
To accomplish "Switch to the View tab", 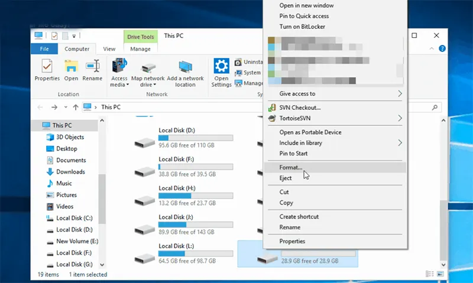I will click(109, 49).
